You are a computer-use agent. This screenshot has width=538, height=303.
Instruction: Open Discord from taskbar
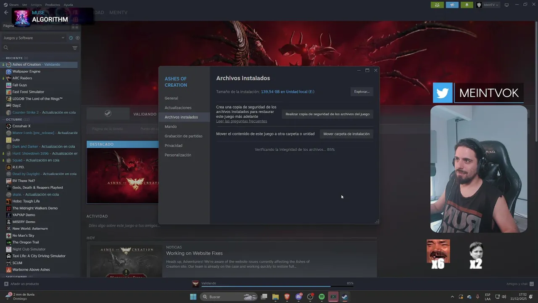[299, 297]
